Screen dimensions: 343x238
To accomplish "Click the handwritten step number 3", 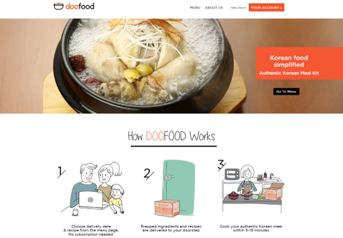I will 222,165.
